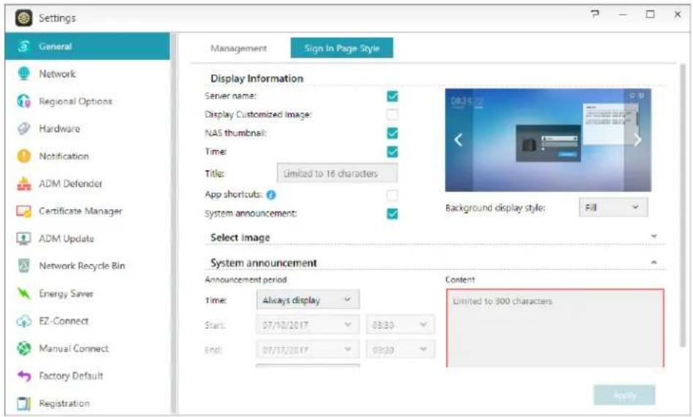Click the Network Recycle Bin icon
This screenshot has height=417, width=693.
(x=24, y=266)
